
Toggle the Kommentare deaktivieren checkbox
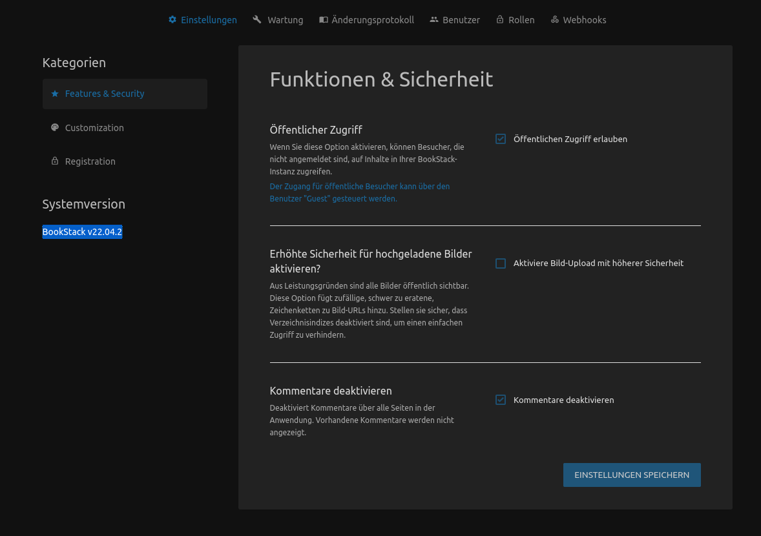point(501,400)
